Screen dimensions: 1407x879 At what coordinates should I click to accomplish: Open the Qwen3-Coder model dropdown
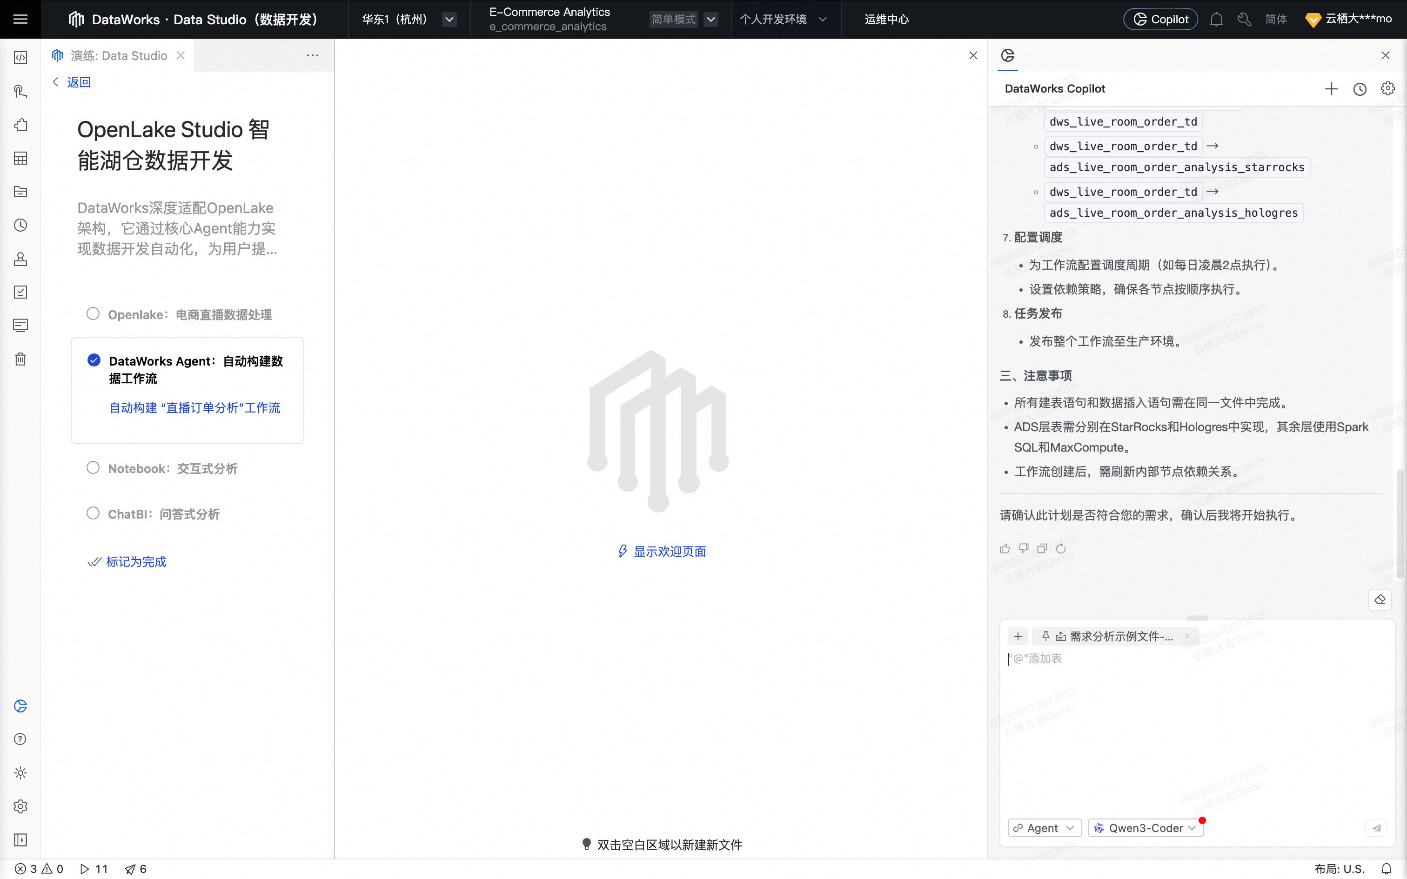[x=1146, y=828]
